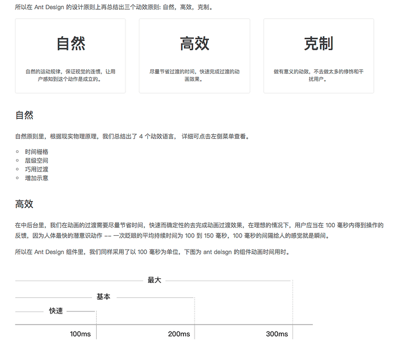Click the large 克制 title in third card
Screen dimensions: 397x351
pyautogui.click(x=319, y=44)
